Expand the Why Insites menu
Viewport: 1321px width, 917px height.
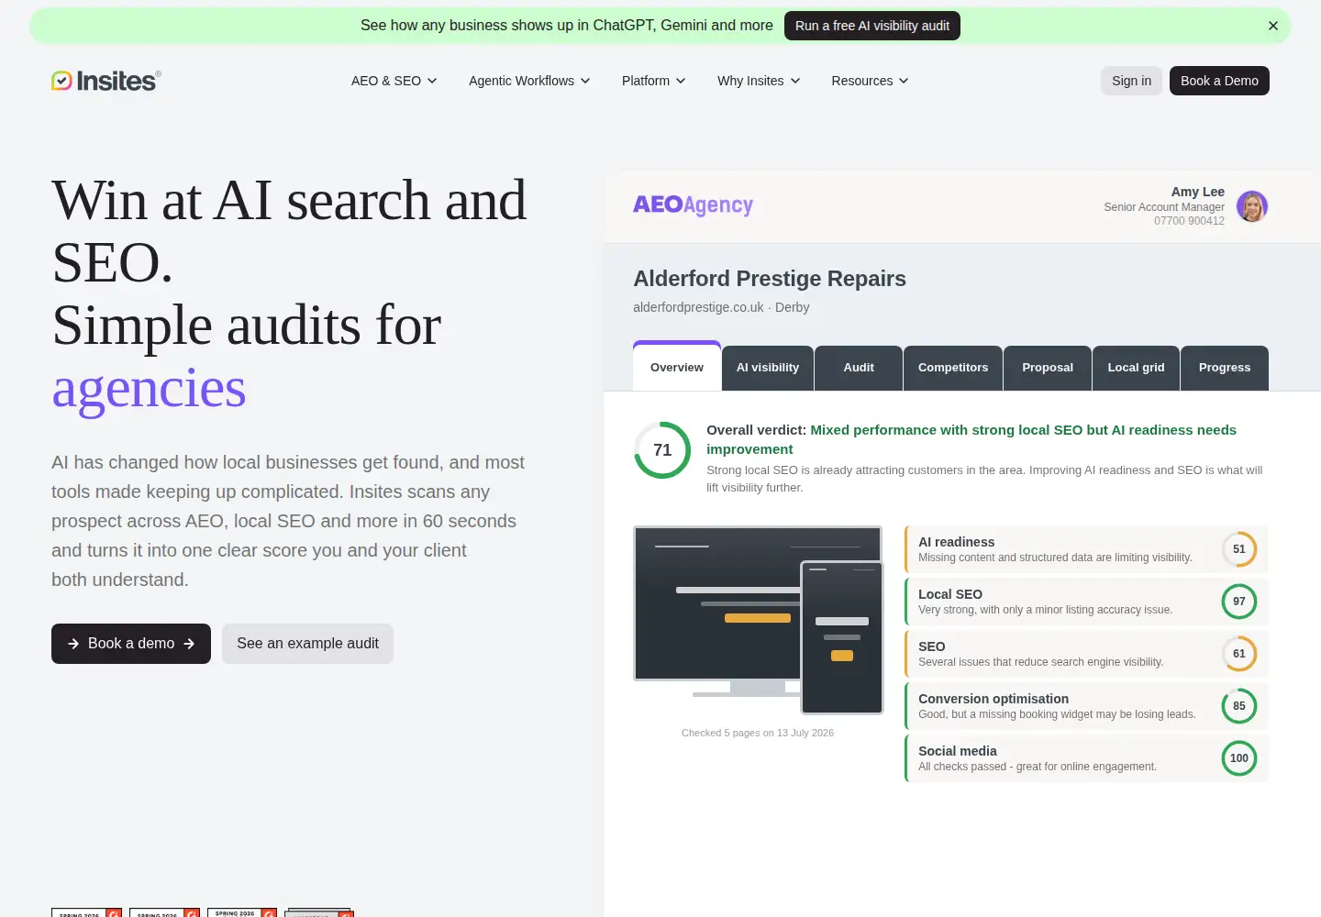pyautogui.click(x=759, y=81)
